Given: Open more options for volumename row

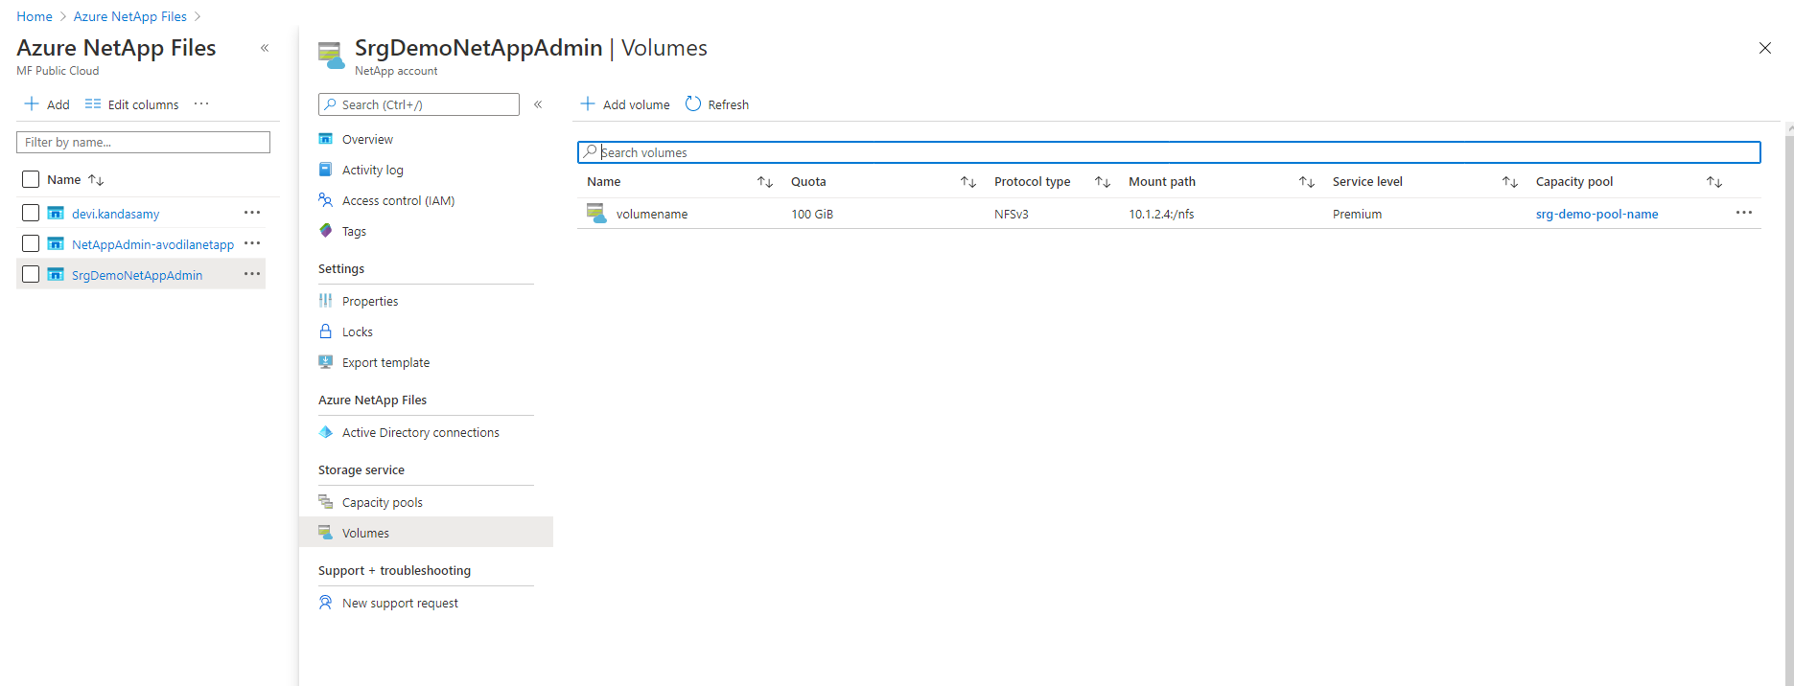Looking at the screenshot, I should [1743, 213].
